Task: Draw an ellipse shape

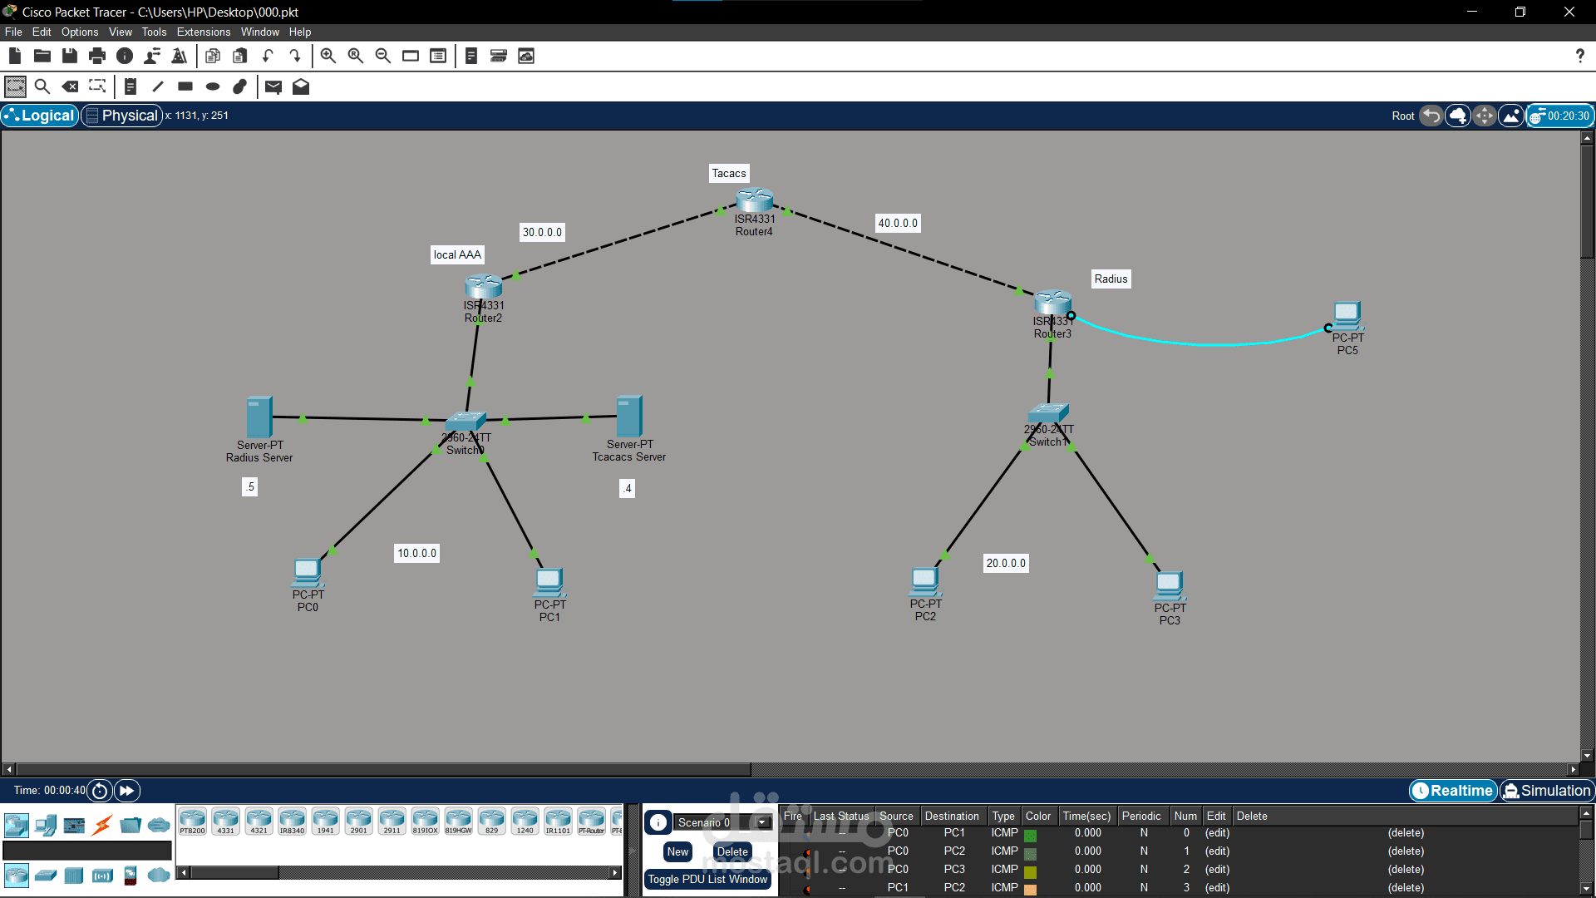Action: click(x=213, y=86)
